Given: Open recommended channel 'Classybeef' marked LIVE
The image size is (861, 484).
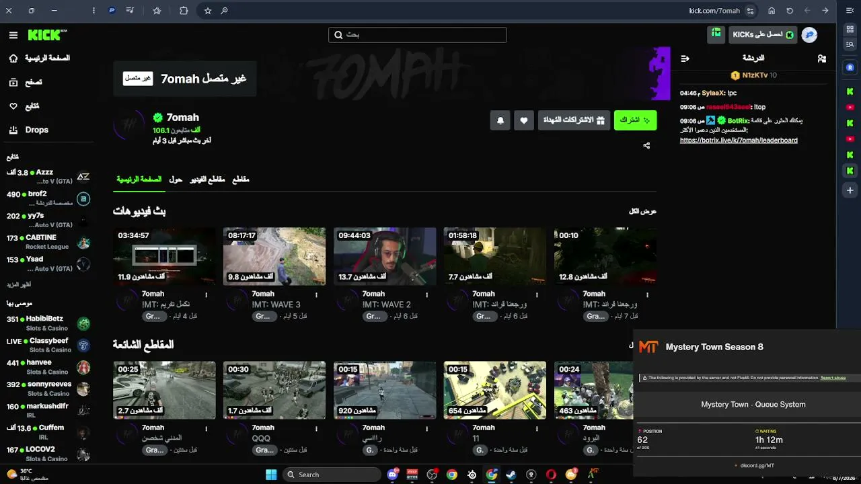Looking at the screenshot, I should [x=48, y=346].
